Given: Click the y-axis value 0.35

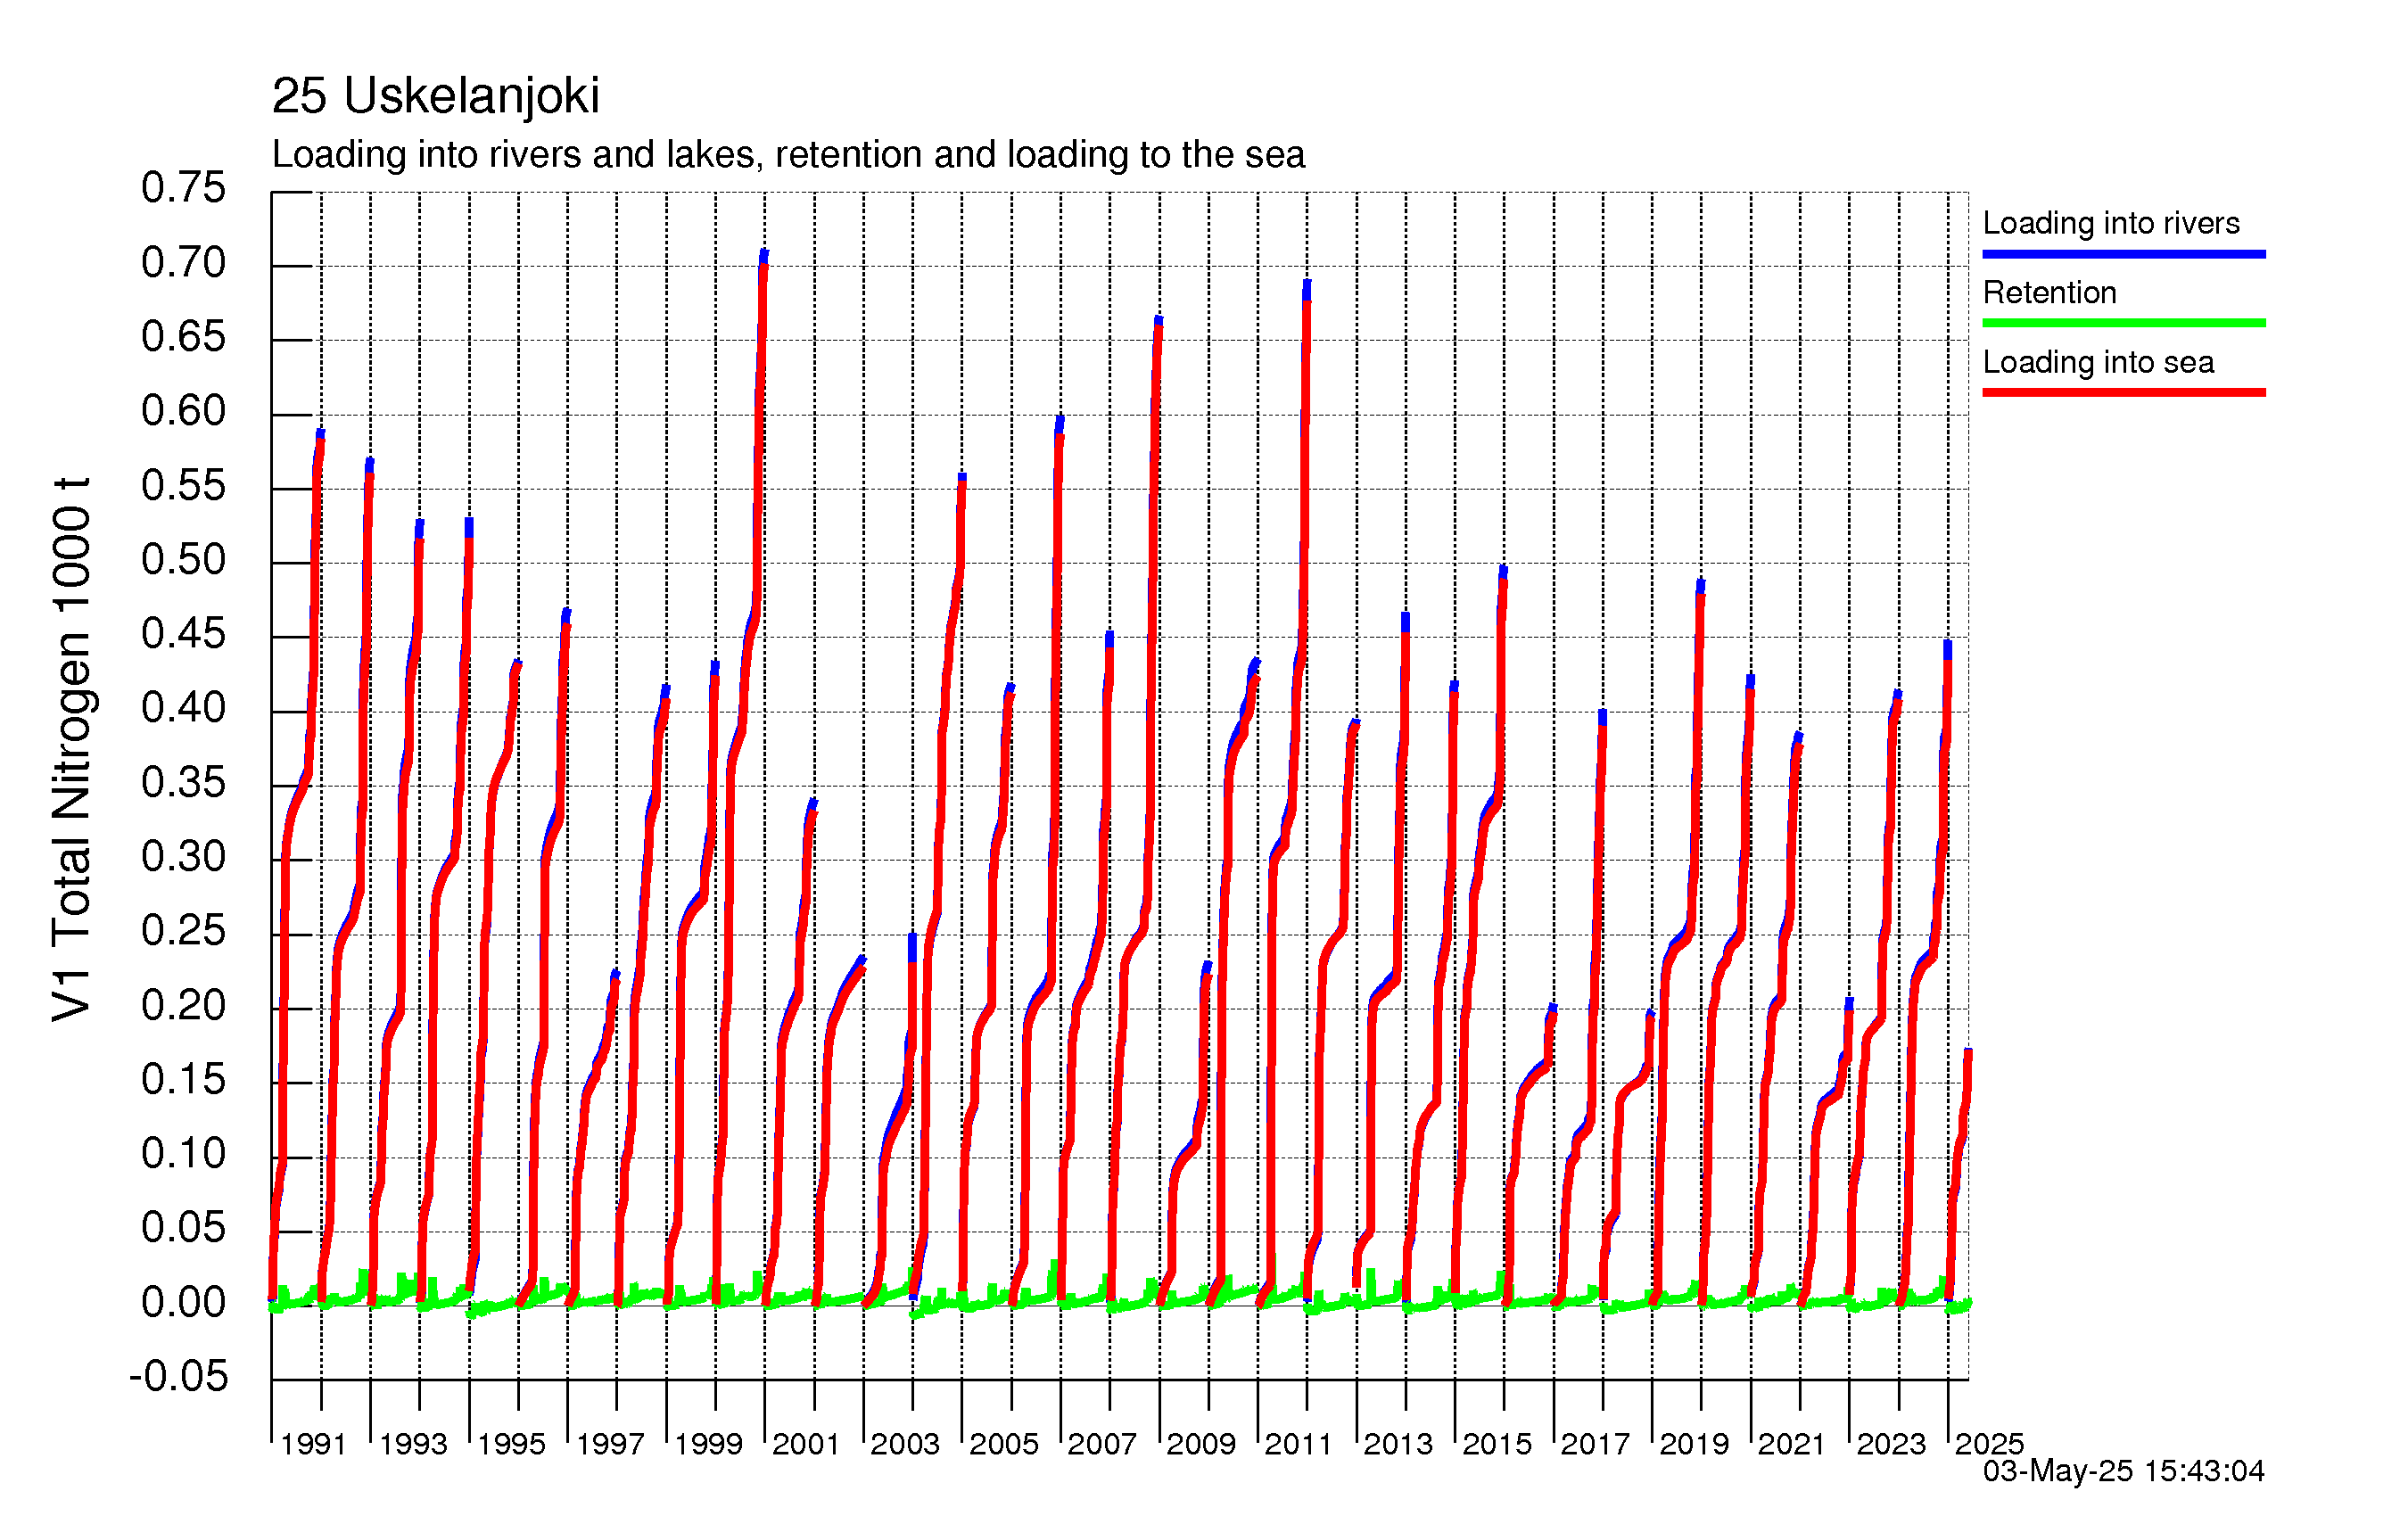Looking at the screenshot, I should click(183, 783).
